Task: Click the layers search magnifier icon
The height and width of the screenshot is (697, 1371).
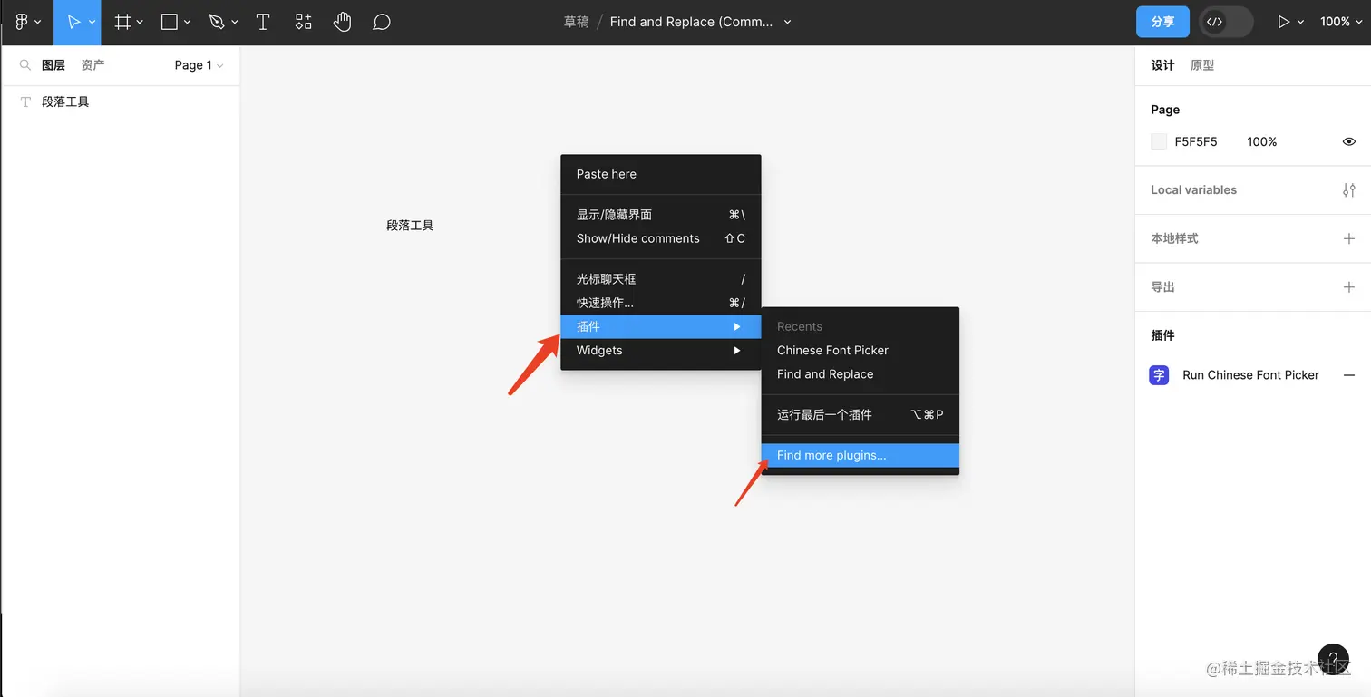Action: coord(25,65)
